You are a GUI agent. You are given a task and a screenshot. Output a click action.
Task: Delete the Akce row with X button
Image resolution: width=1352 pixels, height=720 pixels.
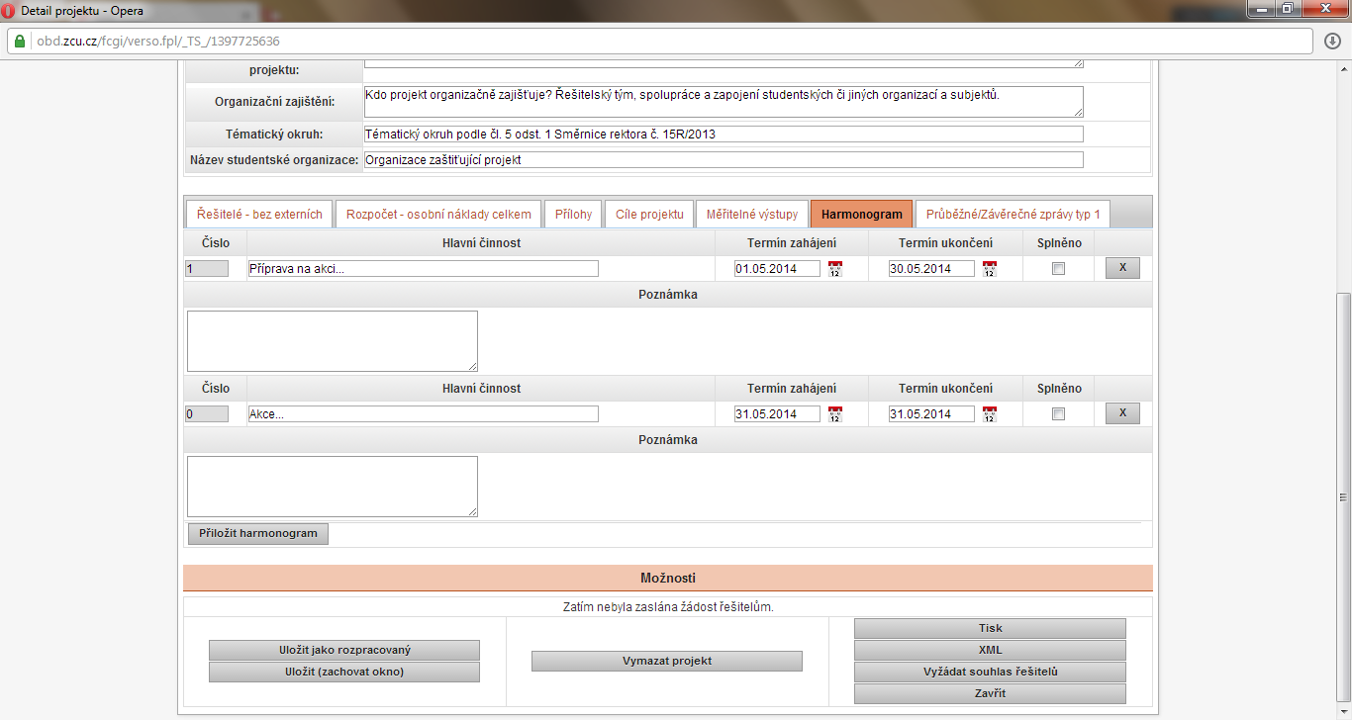(1122, 412)
